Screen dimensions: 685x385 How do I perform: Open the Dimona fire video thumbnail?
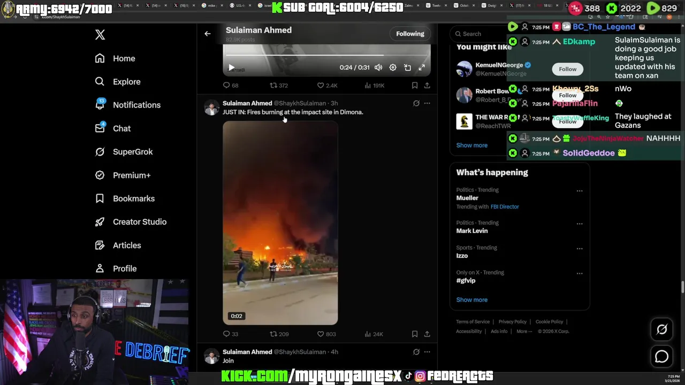click(280, 223)
